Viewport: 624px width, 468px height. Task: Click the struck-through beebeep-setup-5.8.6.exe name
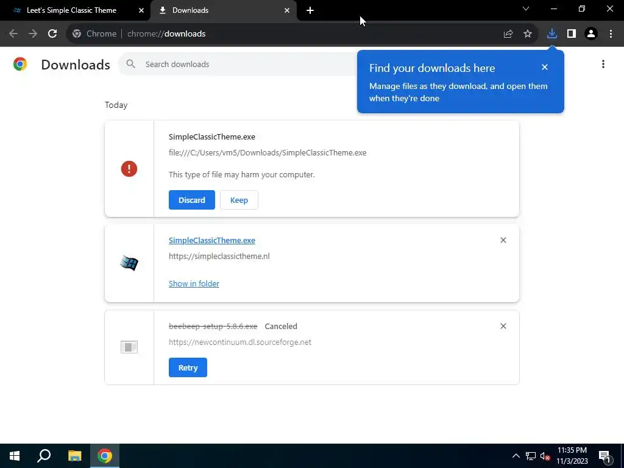tap(213, 327)
